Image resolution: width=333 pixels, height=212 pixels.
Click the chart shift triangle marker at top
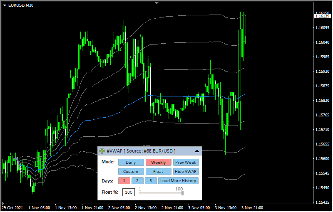(157, 2)
